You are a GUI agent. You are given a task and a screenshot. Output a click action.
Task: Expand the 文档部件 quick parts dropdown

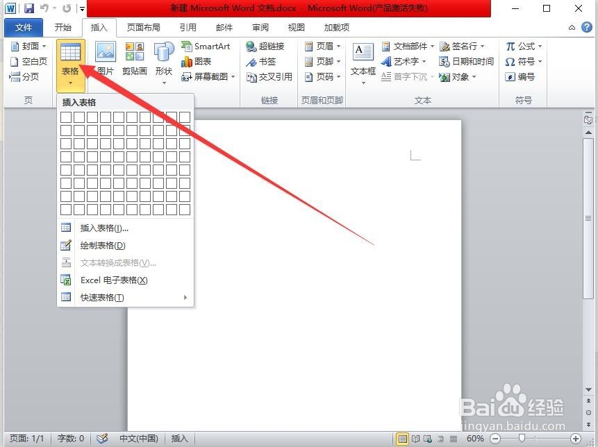pos(433,46)
